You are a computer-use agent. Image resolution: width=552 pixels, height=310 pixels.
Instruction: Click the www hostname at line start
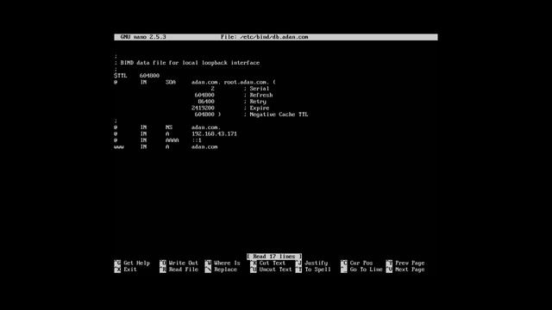(119, 146)
